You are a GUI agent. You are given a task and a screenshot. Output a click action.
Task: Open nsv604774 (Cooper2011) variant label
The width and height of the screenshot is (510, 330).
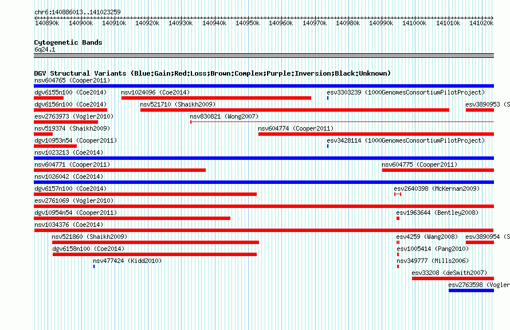click(296, 128)
